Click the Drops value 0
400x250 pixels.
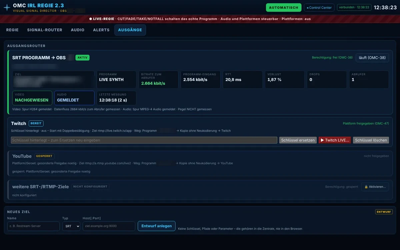pos(311,80)
